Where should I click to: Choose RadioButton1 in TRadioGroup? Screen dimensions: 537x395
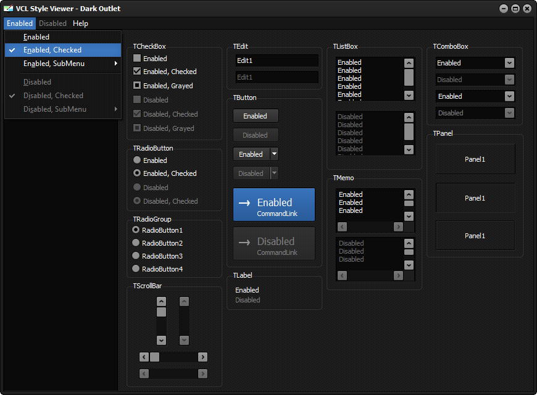pyautogui.click(x=136, y=230)
